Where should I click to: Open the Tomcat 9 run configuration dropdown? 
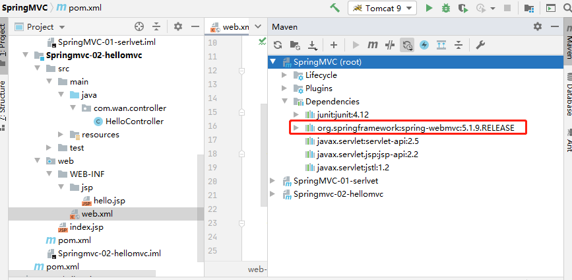click(x=382, y=8)
